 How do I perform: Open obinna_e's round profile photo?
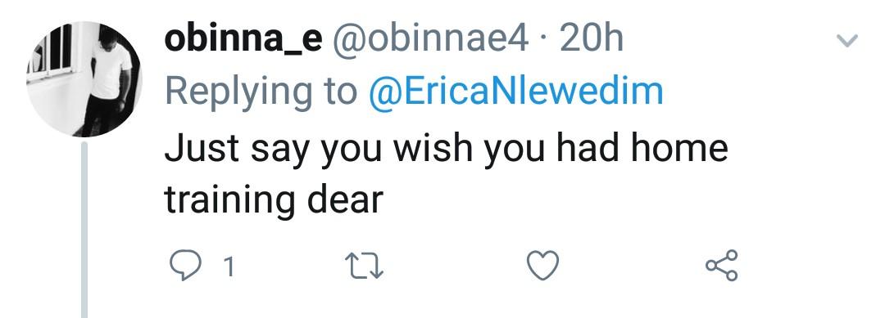84,79
